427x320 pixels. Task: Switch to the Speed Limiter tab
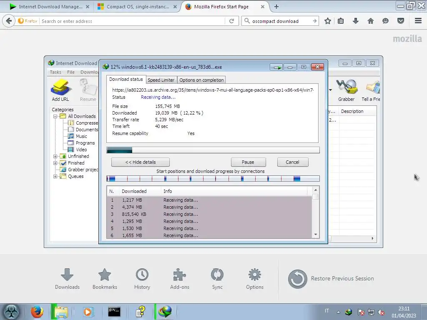[161, 80]
